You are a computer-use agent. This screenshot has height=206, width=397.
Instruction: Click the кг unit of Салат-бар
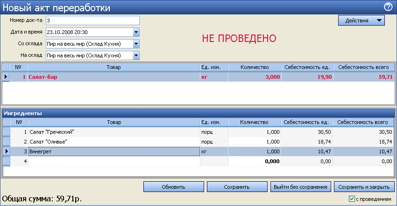(214, 77)
